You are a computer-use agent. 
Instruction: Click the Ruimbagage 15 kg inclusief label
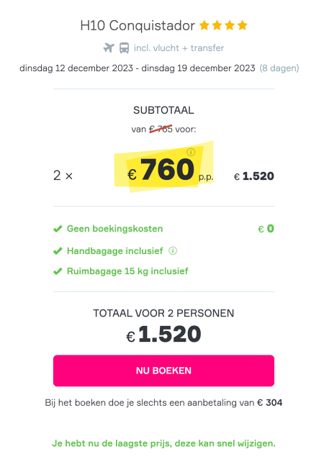click(127, 271)
